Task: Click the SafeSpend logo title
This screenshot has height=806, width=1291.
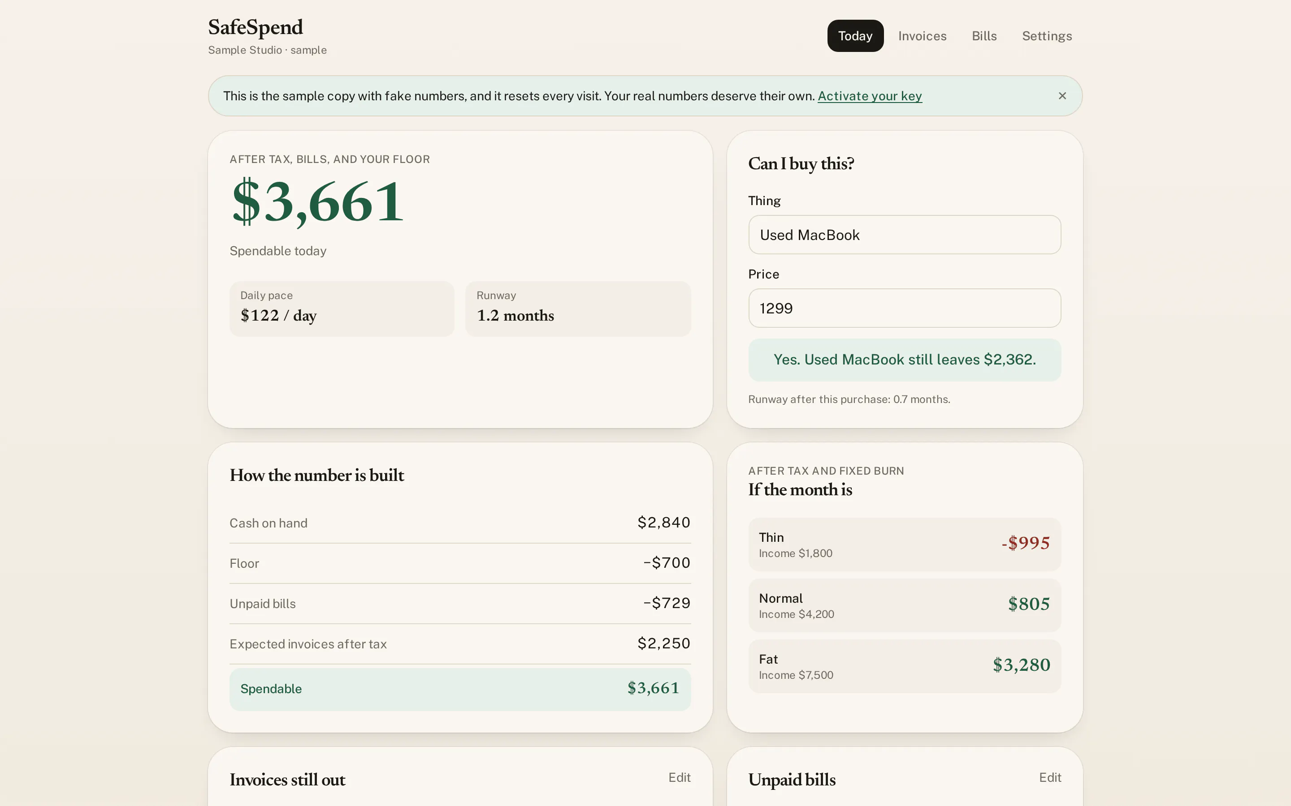Action: point(255,27)
